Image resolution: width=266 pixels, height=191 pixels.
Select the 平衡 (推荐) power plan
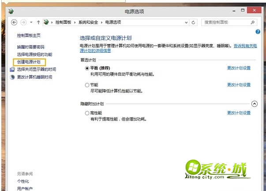point(87,68)
